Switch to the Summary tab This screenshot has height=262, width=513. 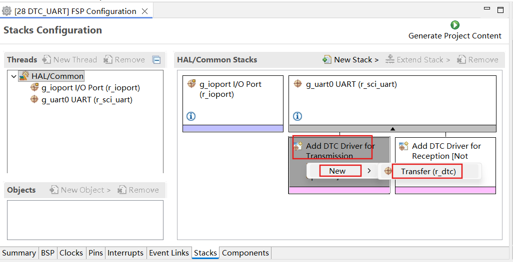[x=19, y=253]
